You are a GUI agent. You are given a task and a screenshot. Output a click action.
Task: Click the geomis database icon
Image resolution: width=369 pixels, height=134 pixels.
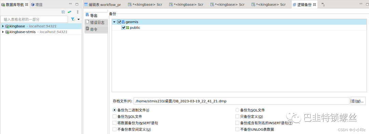point(123,22)
